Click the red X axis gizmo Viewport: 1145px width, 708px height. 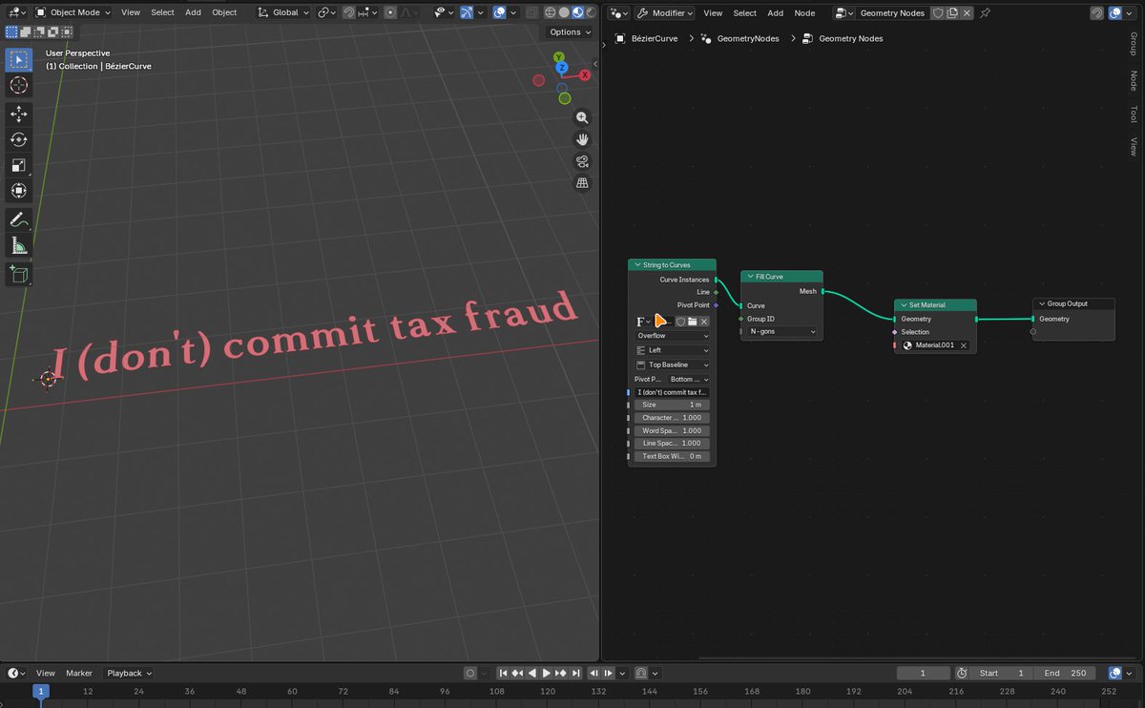click(585, 74)
